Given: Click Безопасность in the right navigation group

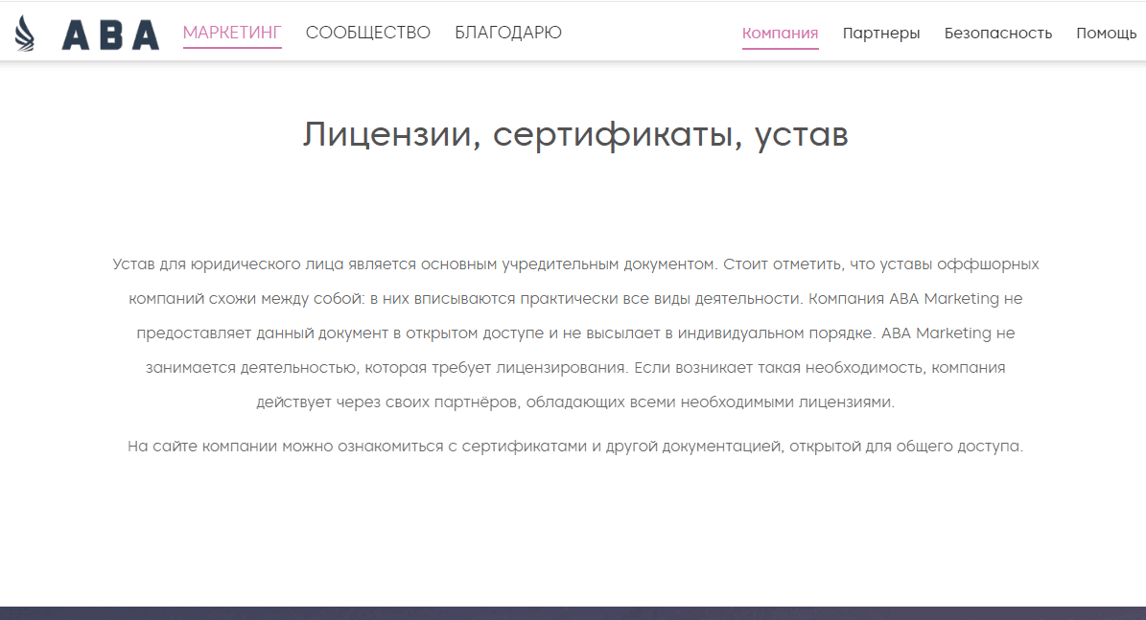Looking at the screenshot, I should pos(997,33).
